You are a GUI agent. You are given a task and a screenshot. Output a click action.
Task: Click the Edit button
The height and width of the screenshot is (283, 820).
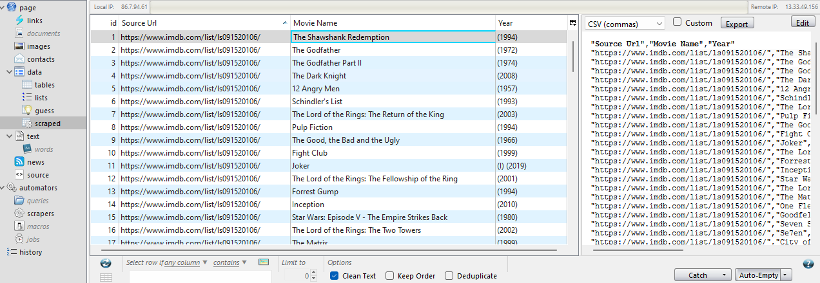pyautogui.click(x=802, y=23)
